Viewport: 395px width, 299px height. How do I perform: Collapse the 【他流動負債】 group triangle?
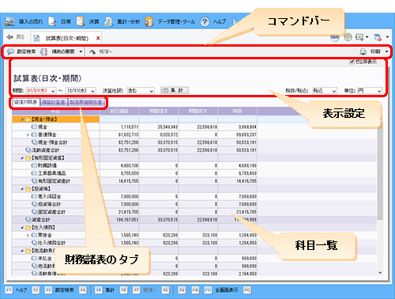[22, 251]
